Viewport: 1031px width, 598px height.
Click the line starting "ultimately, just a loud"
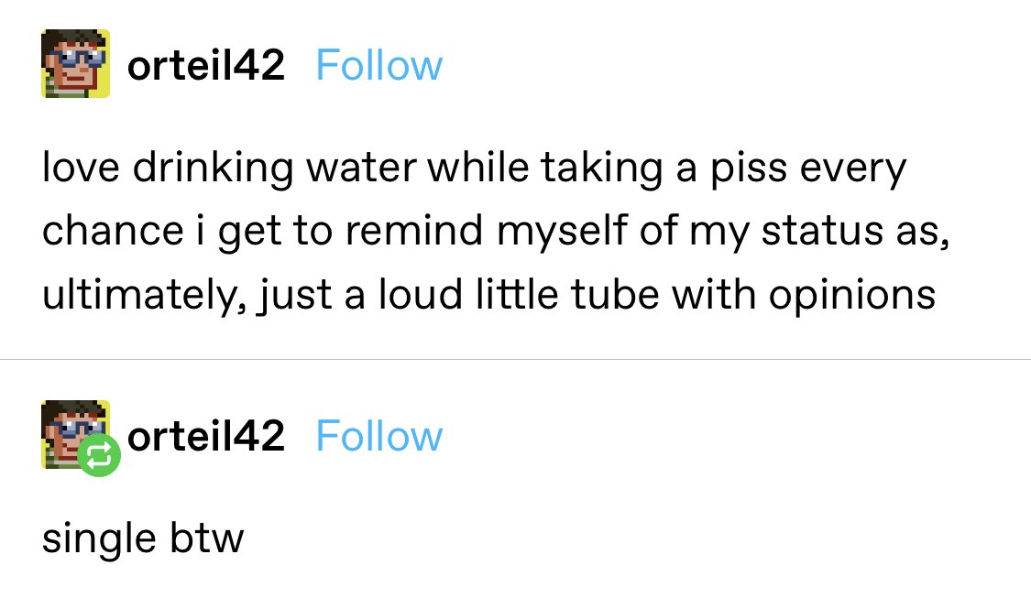(488, 294)
